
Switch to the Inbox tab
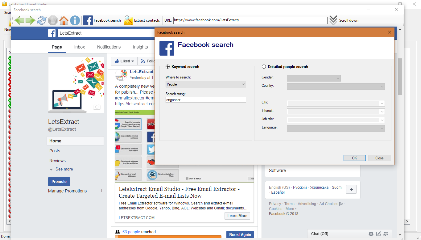80,47
